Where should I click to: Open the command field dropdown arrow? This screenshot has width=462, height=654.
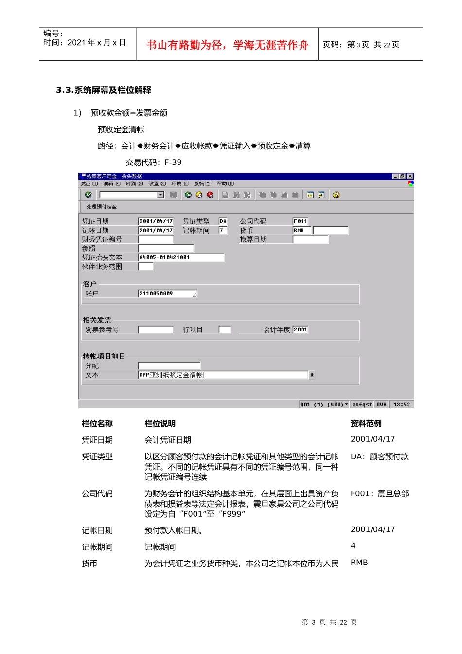pyautogui.click(x=160, y=195)
